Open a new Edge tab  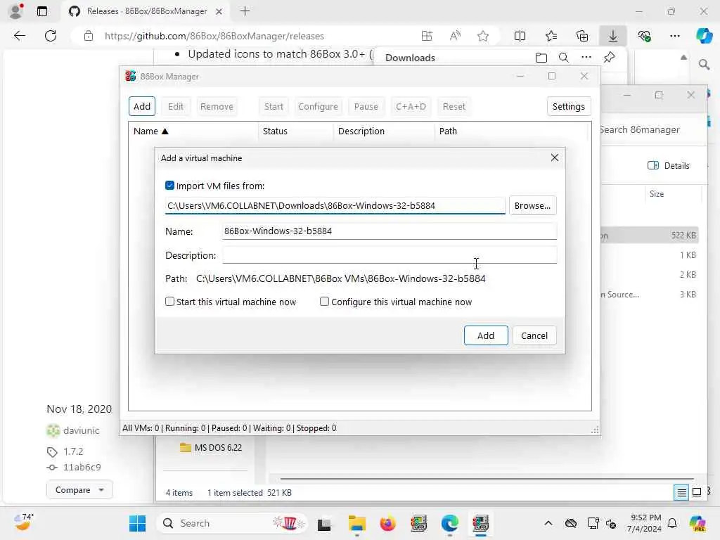(245, 11)
